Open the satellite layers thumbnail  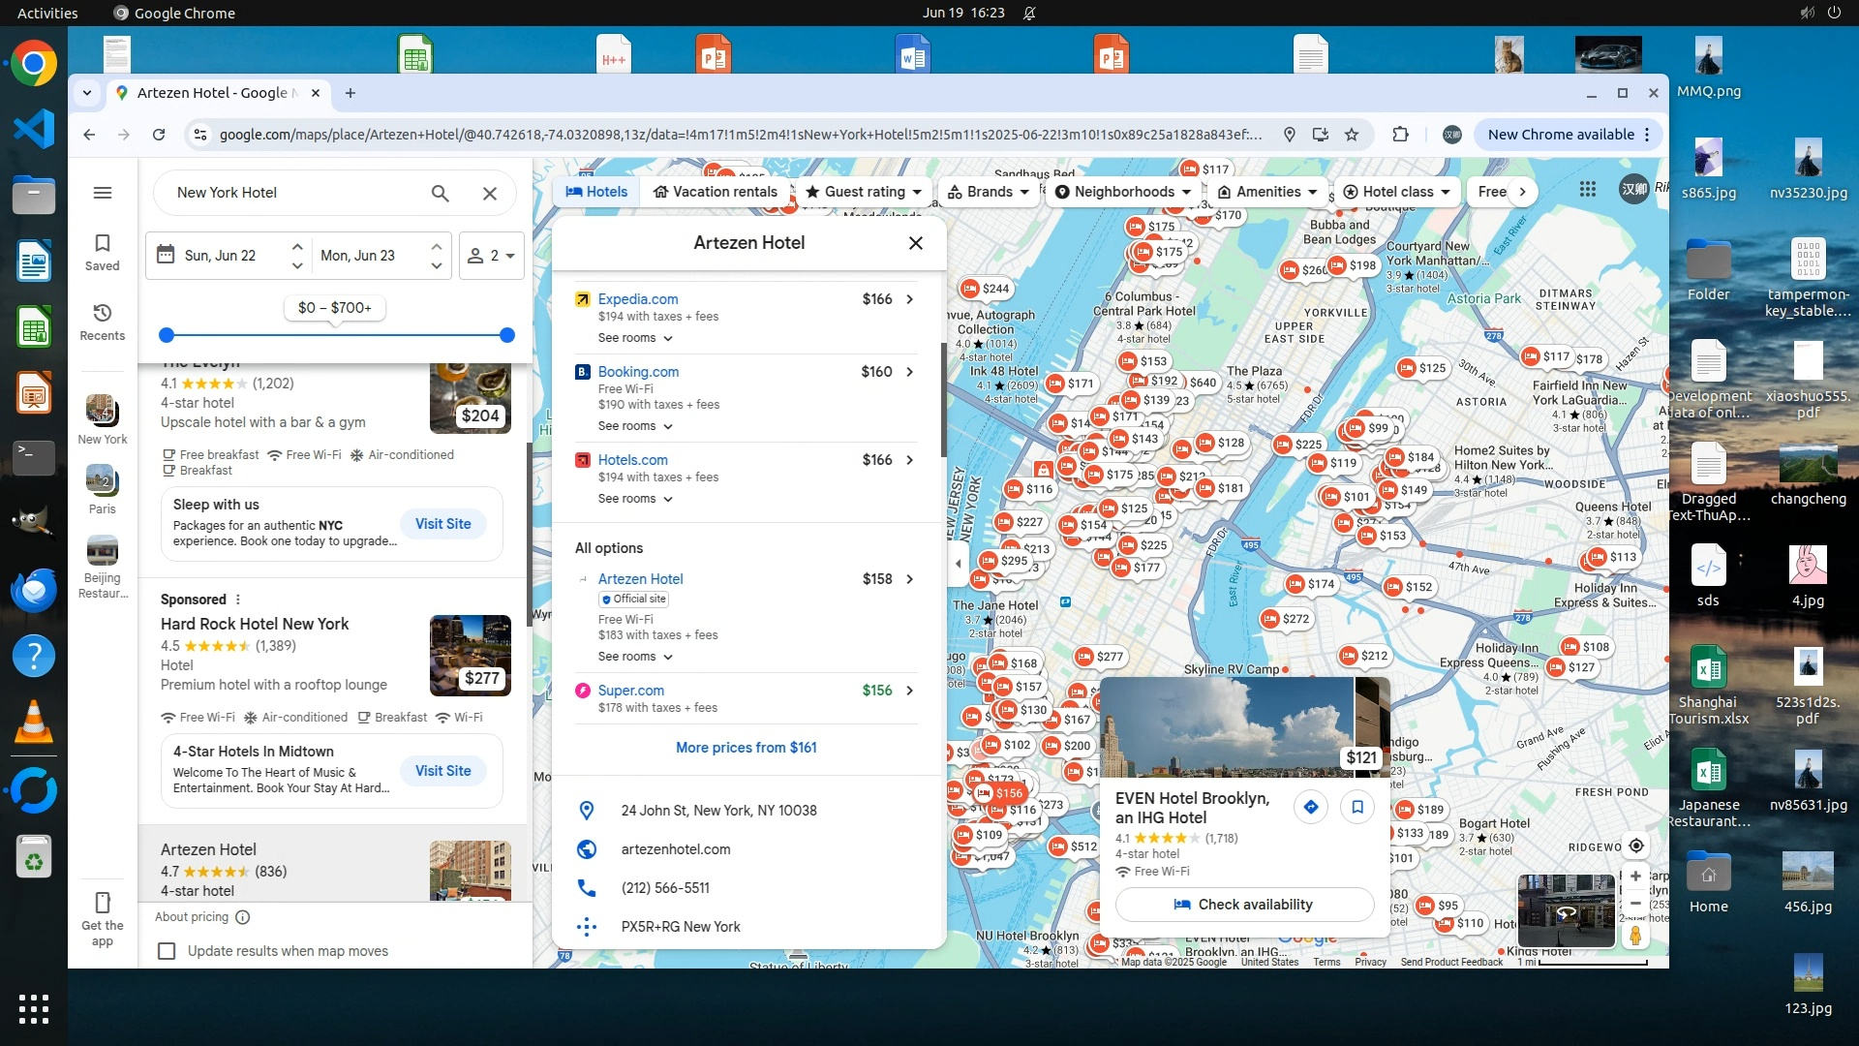coord(1566,910)
